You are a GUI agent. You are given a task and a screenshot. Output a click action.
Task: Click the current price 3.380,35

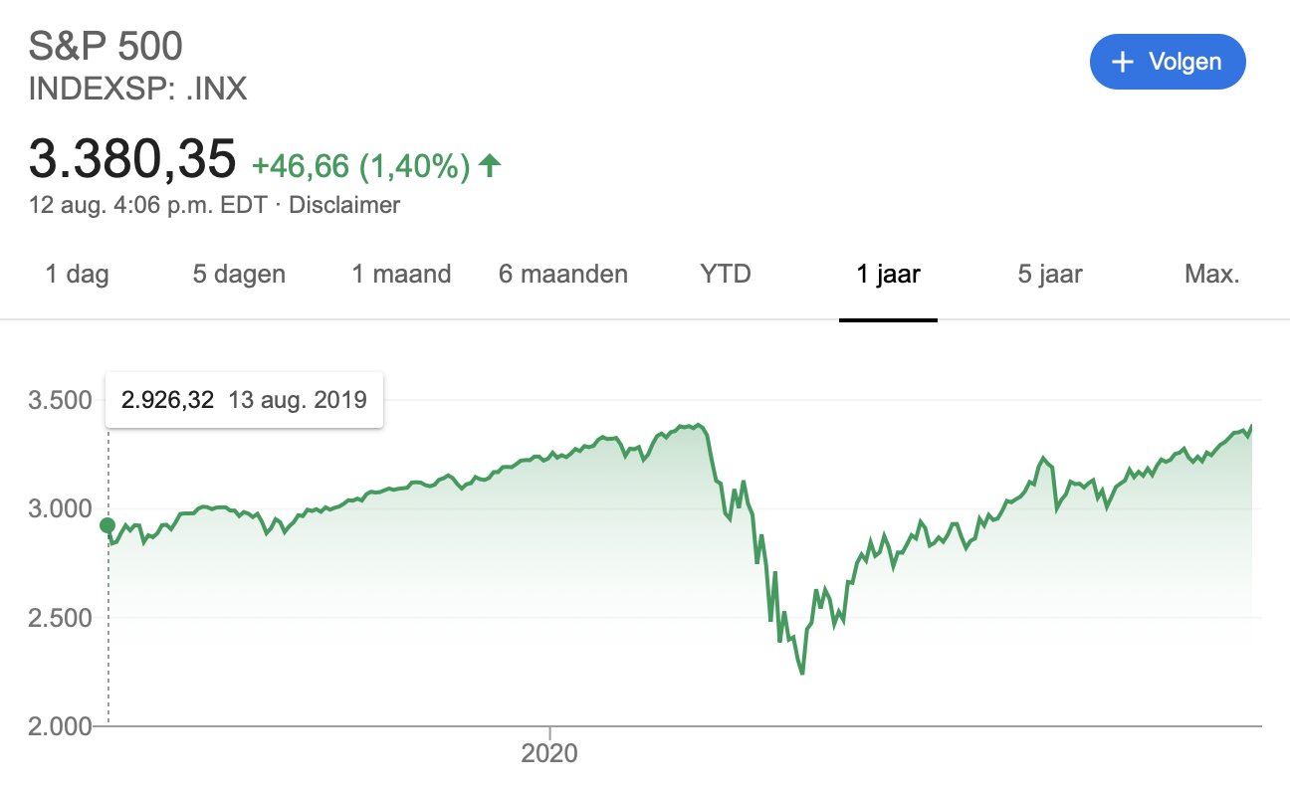point(133,159)
